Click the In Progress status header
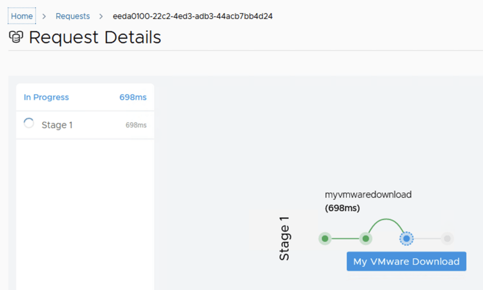 pos(46,97)
